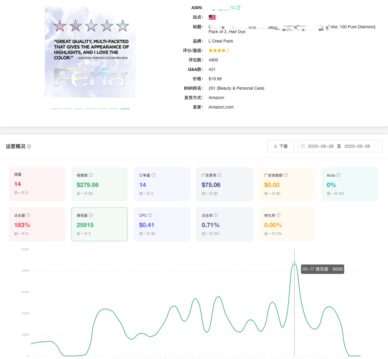The height and width of the screenshot is (359, 388).
Task: Click the active last image indicator dash
Action: tap(125, 108)
